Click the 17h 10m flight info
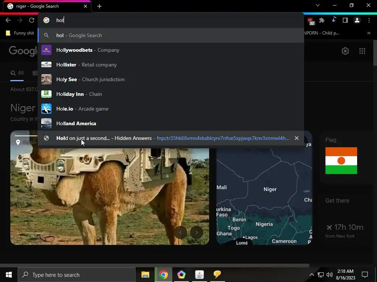 point(344,227)
